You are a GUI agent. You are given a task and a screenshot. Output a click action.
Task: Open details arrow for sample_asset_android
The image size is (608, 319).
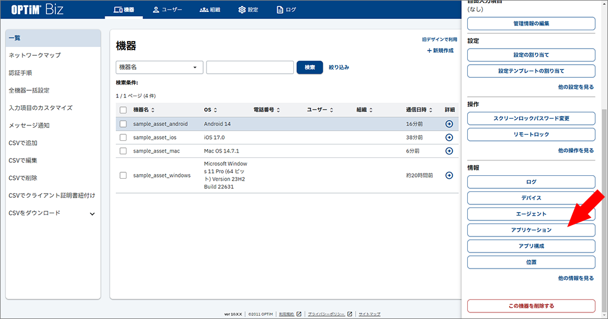449,124
